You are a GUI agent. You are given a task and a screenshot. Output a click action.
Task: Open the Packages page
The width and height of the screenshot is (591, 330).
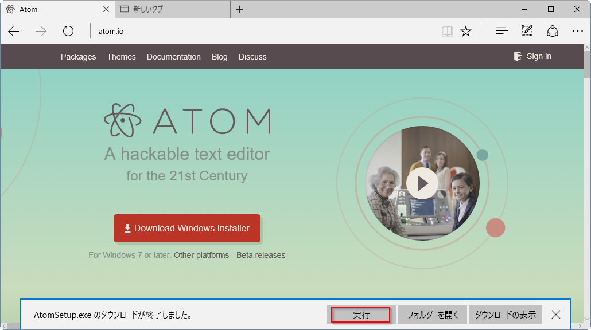coord(79,57)
